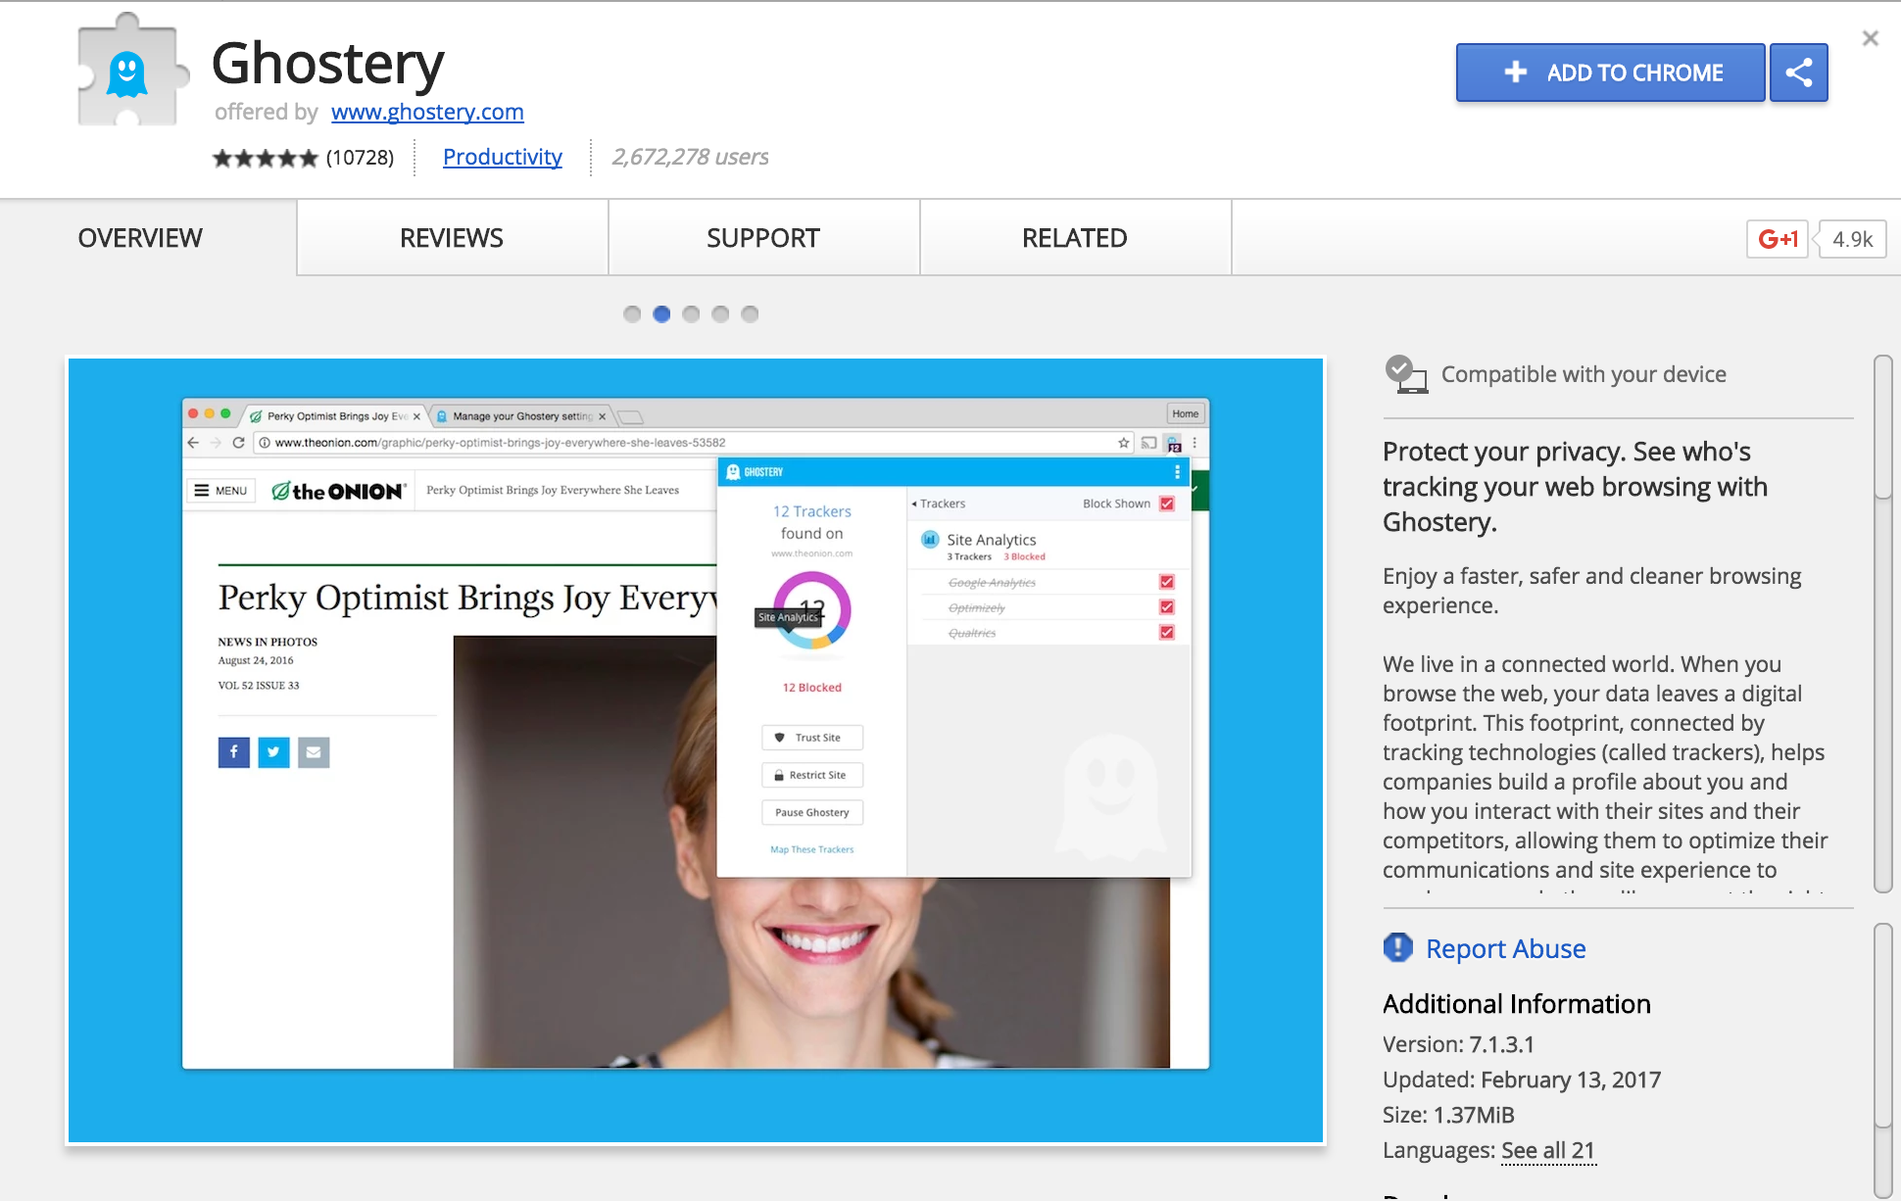Switch to the Support tab

(763, 238)
